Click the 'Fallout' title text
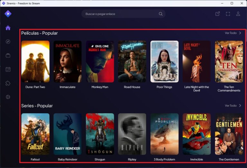247x168 pixels. point(35,160)
